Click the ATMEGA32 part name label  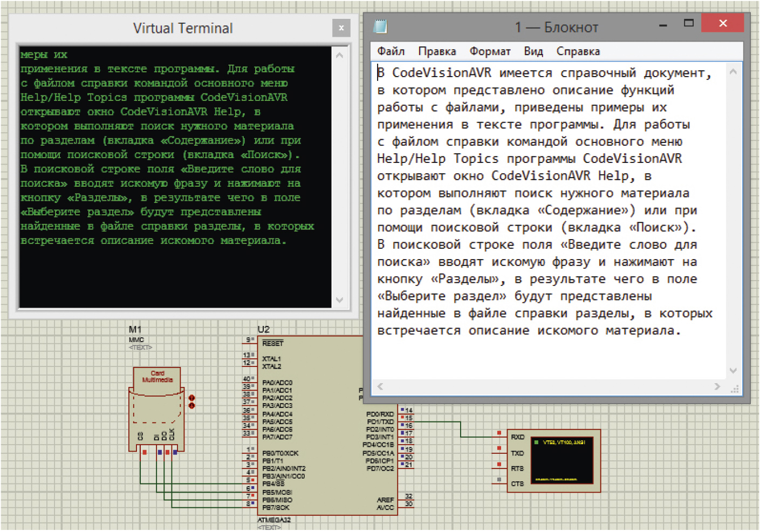[x=274, y=520]
